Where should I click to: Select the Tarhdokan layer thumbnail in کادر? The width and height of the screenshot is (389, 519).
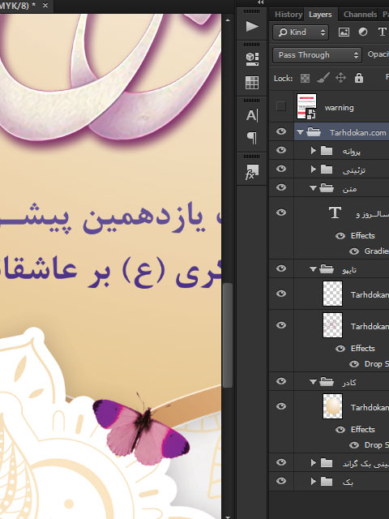(x=332, y=406)
